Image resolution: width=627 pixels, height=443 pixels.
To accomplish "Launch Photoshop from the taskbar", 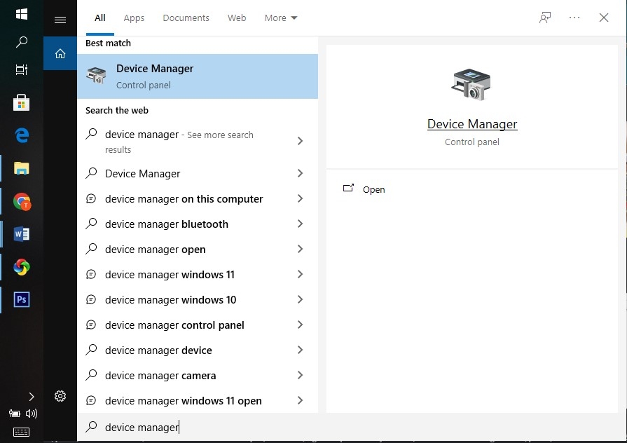I will click(x=22, y=300).
